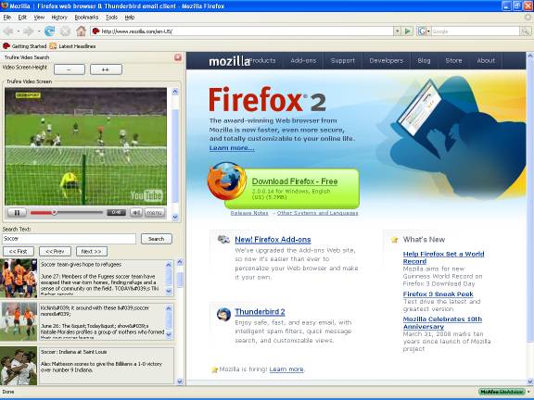
Task: Click the Google search input field
Action: pos(475,31)
